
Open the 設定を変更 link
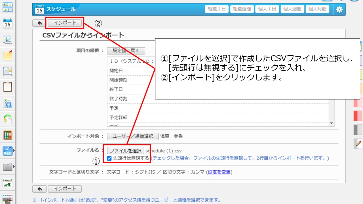pyautogui.click(x=219, y=172)
